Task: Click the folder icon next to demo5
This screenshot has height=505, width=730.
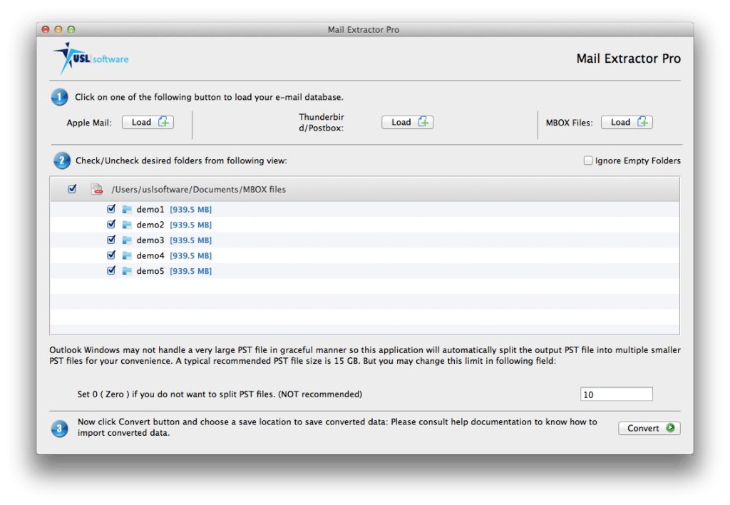Action: [125, 270]
